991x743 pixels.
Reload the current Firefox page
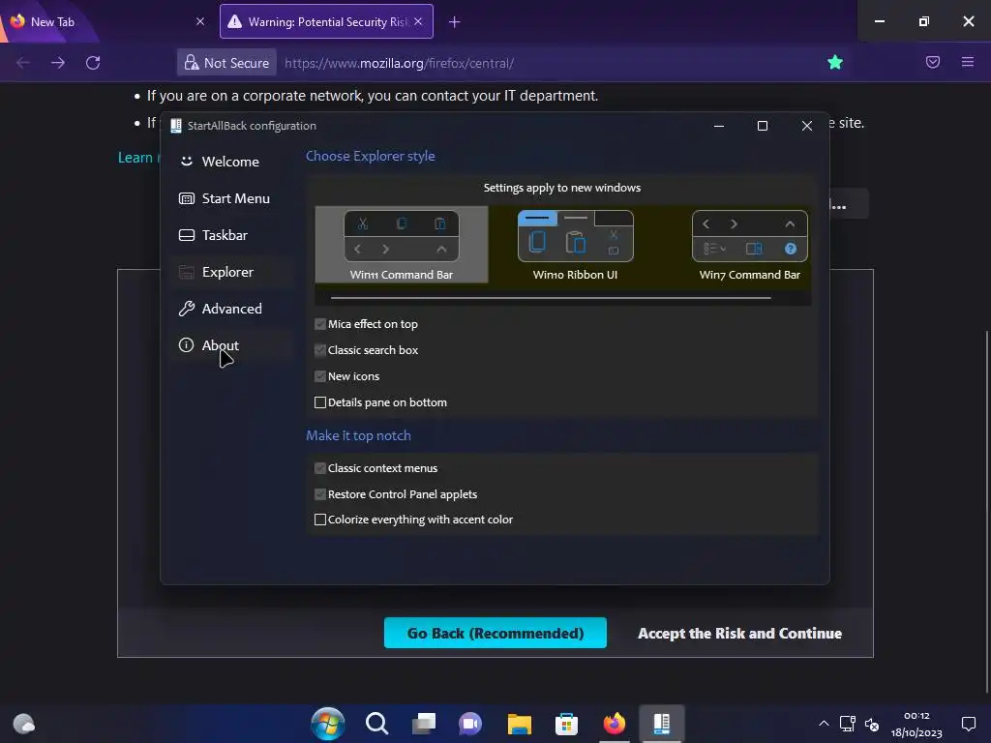pyautogui.click(x=93, y=63)
